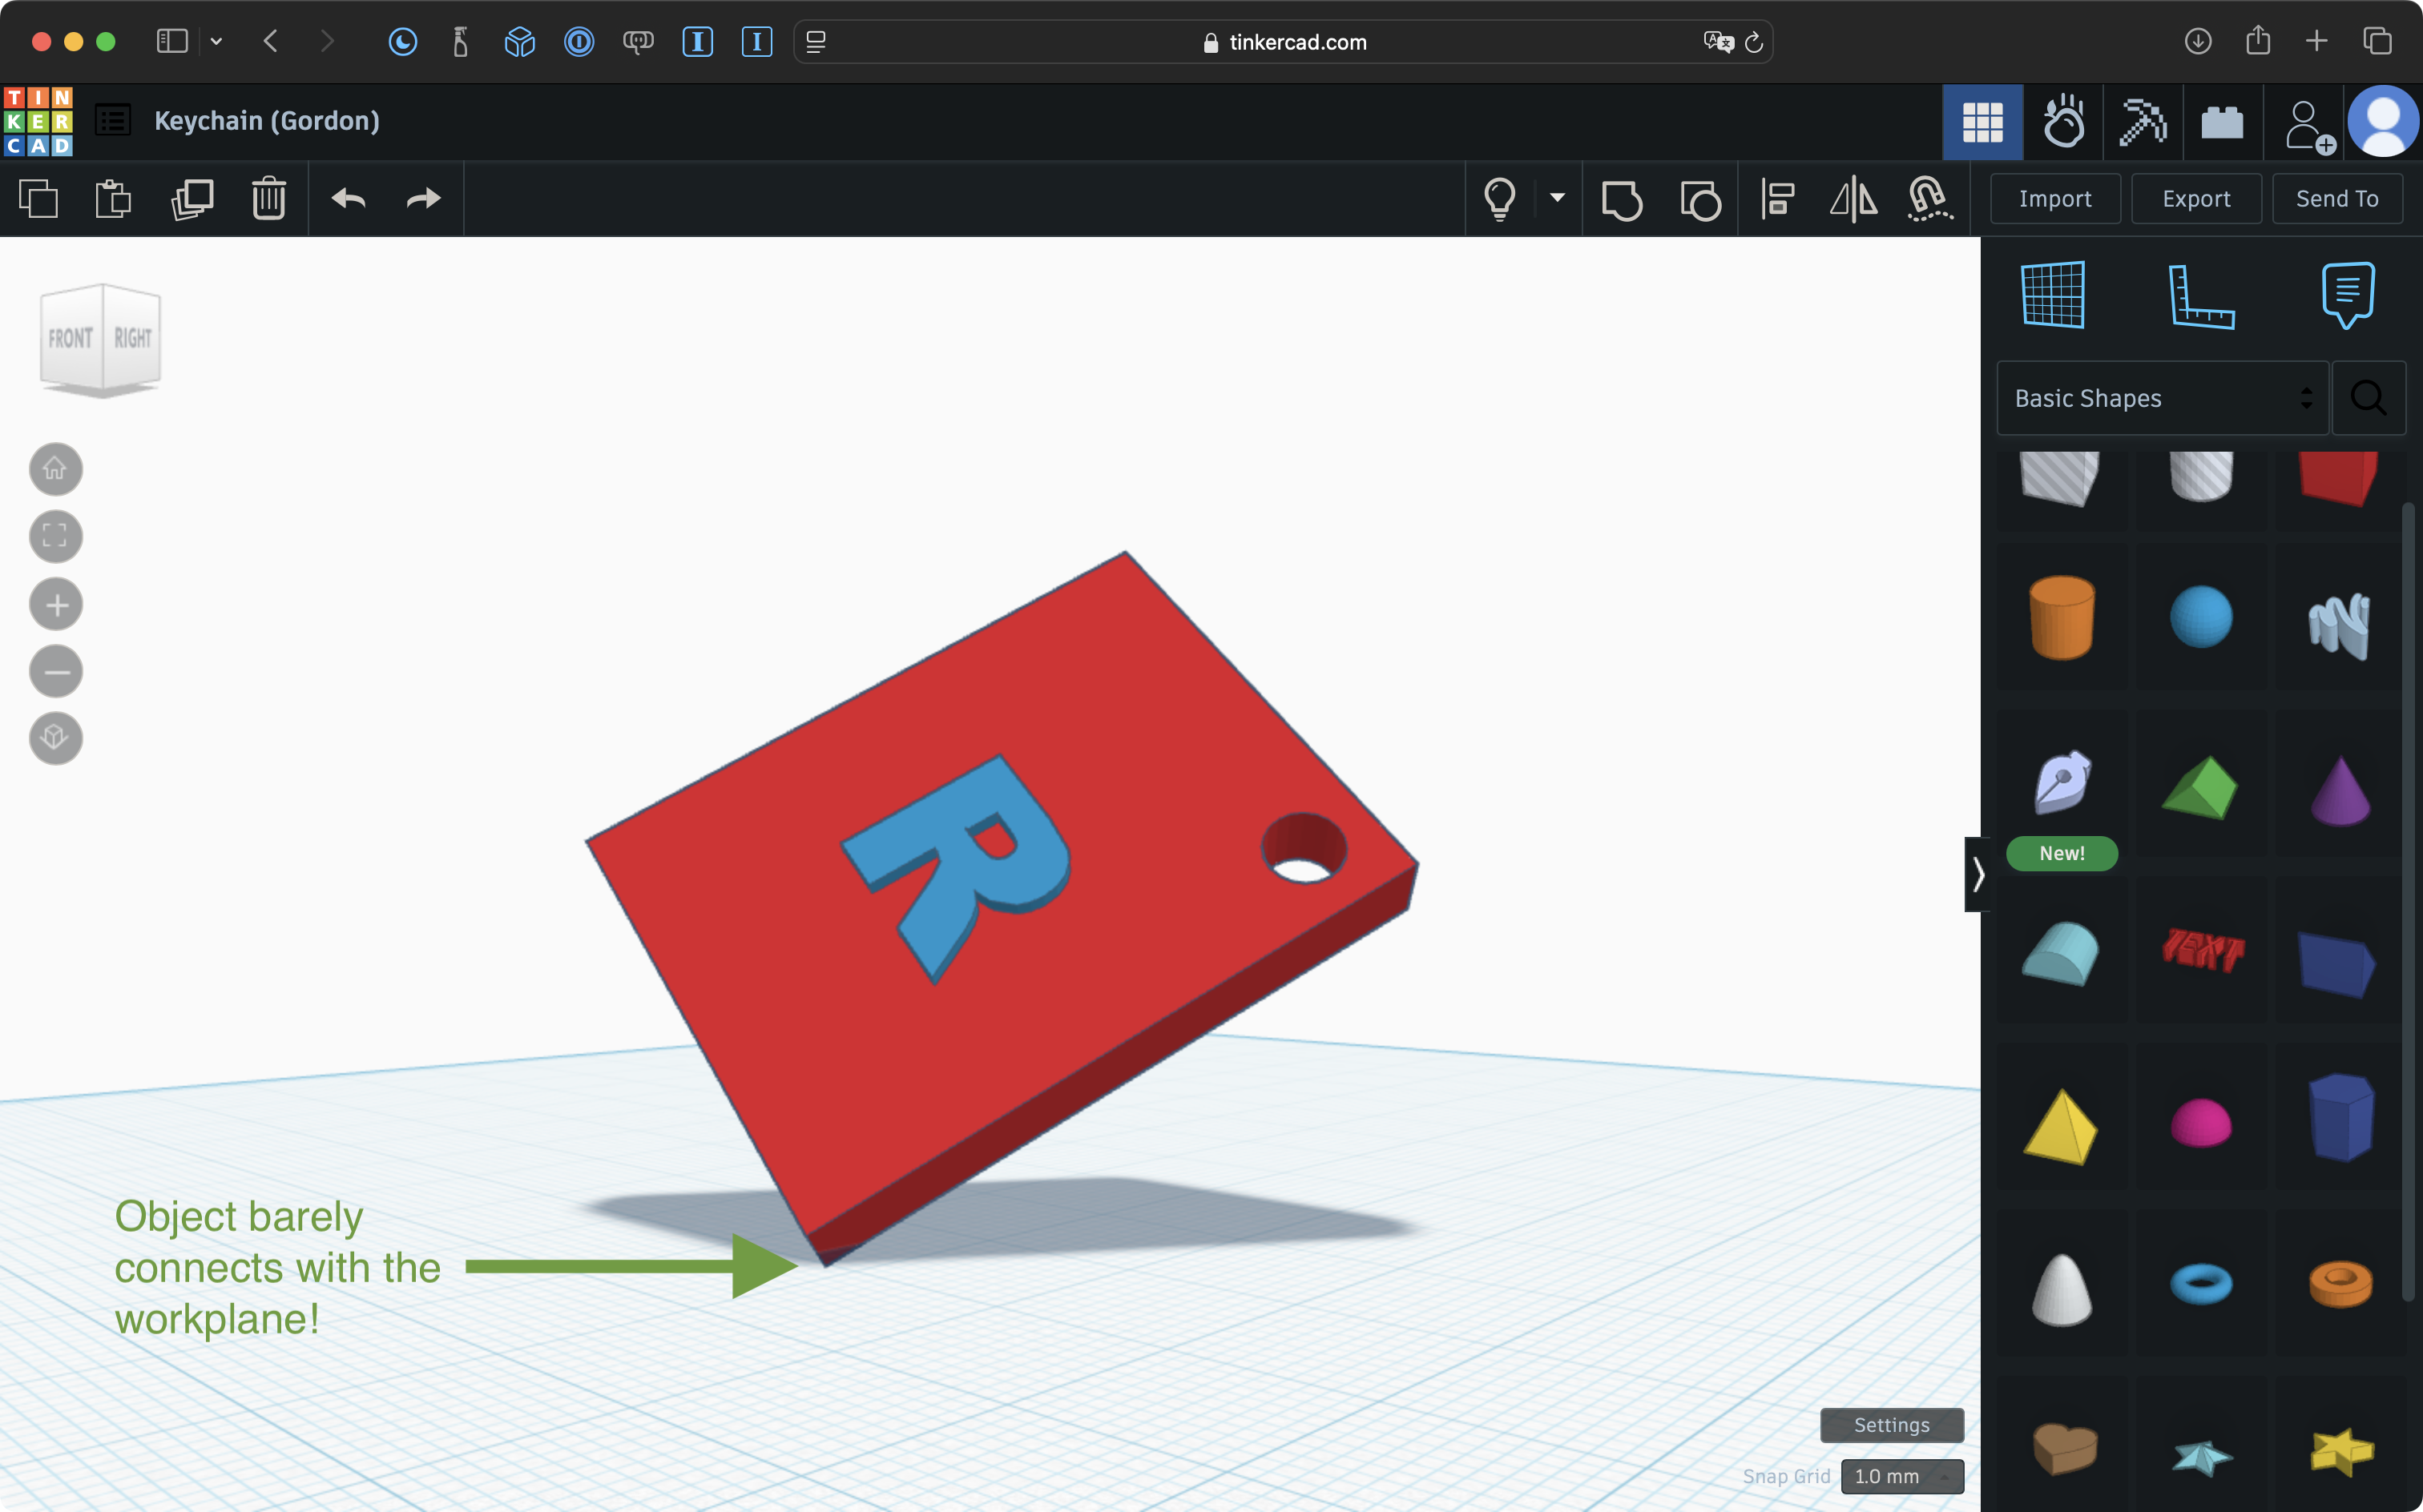
Task: Delete selection with trash icon
Action: [x=268, y=199]
